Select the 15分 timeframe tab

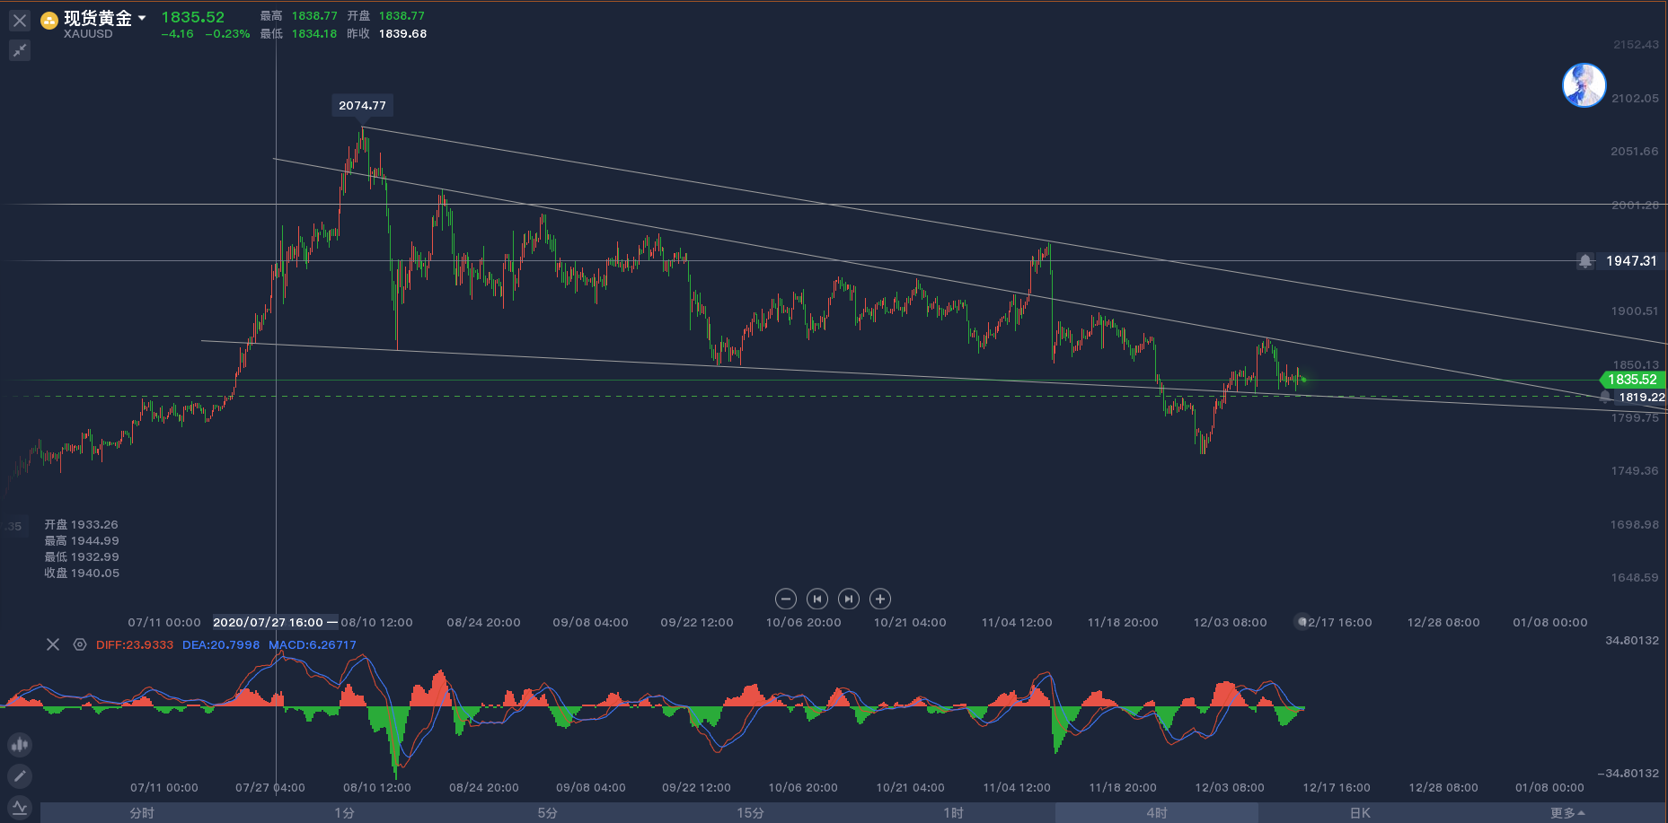(x=751, y=812)
